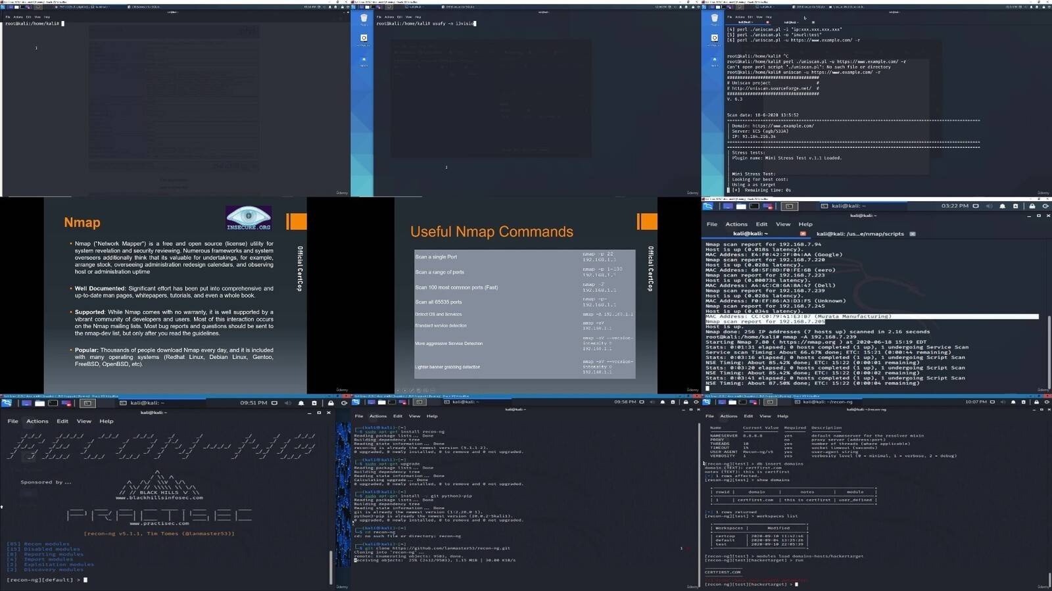Click the Insecure.org eye logo
This screenshot has height=591, width=1052.
249,218
